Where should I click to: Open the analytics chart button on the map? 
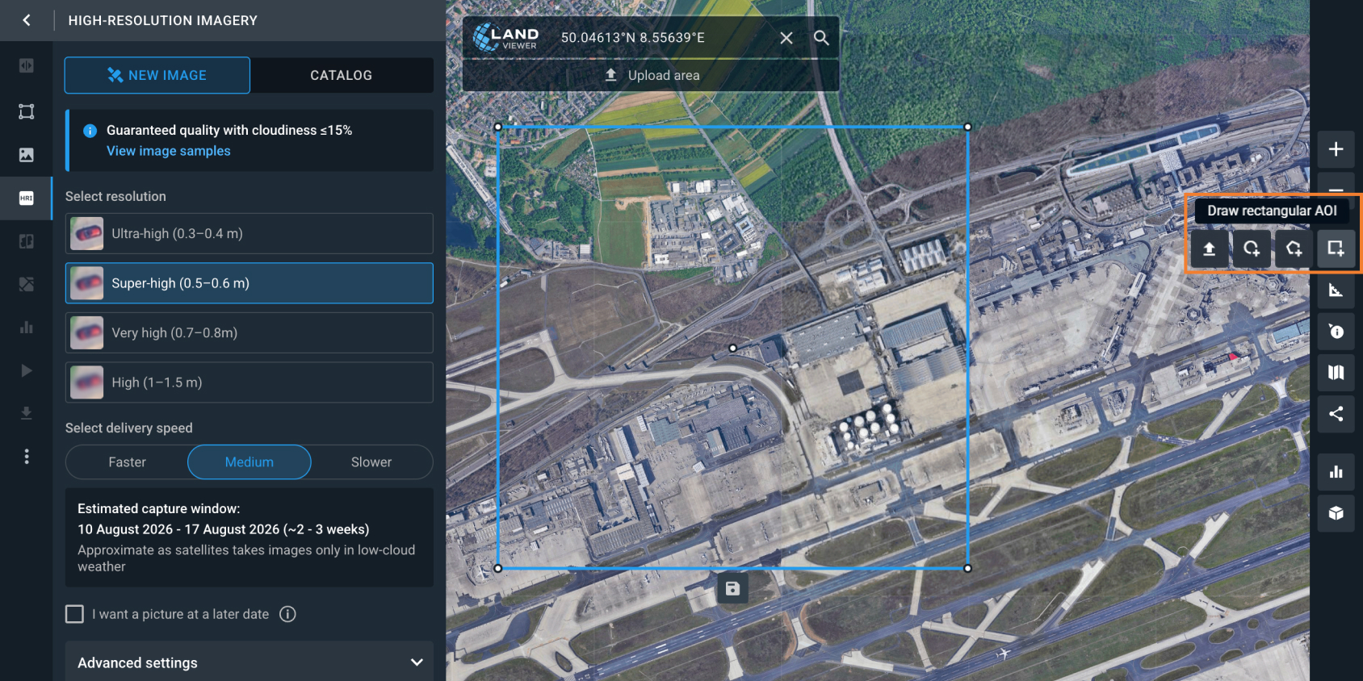[1336, 472]
